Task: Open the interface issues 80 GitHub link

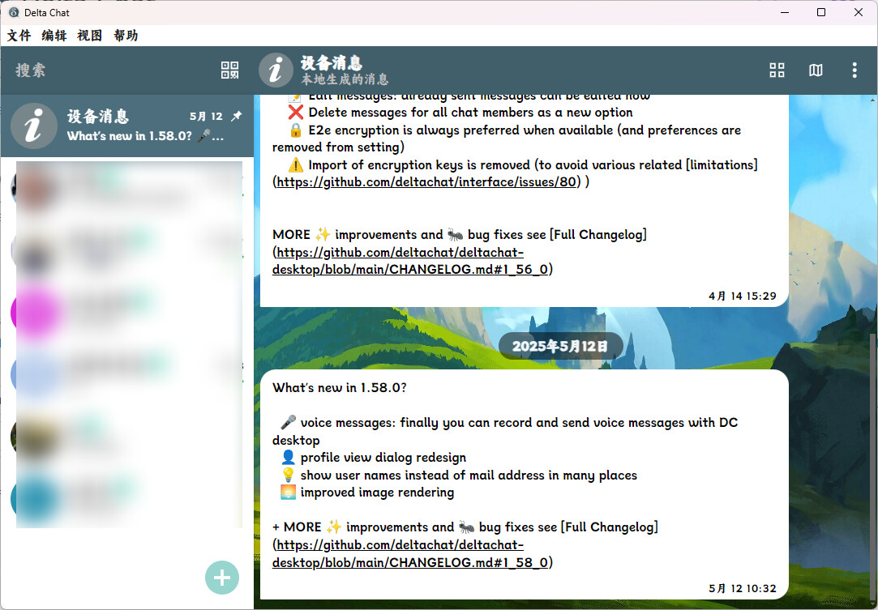Action: point(426,182)
